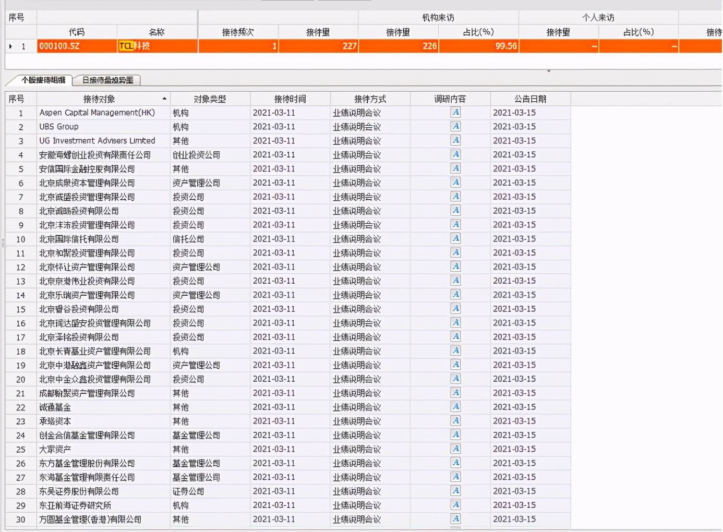Select the 信托公司 type cell
This screenshot has height=532, width=723.
tap(210, 238)
